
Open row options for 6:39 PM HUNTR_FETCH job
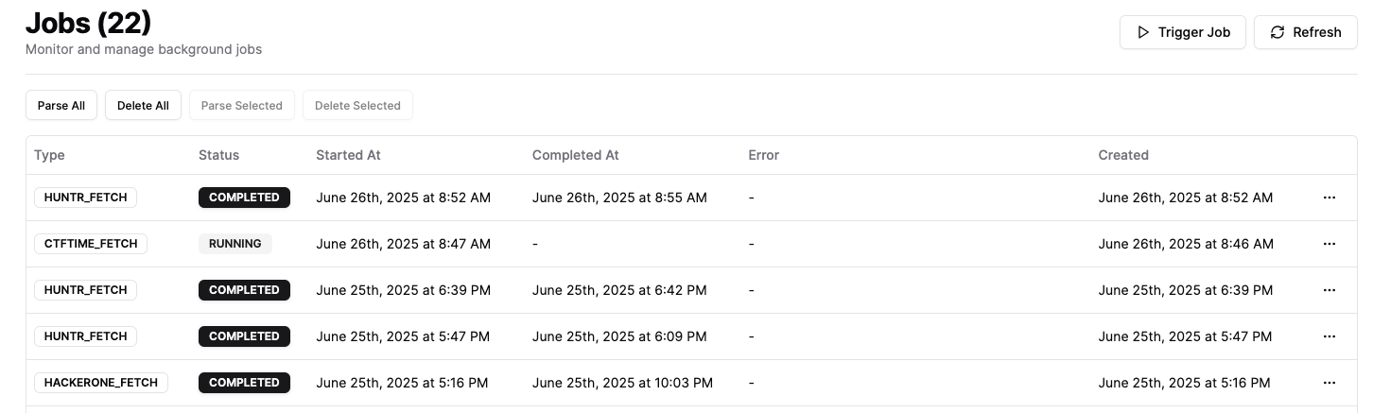[1330, 290]
